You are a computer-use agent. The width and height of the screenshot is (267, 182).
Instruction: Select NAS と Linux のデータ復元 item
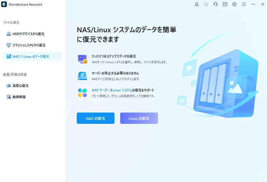pyautogui.click(x=32, y=56)
